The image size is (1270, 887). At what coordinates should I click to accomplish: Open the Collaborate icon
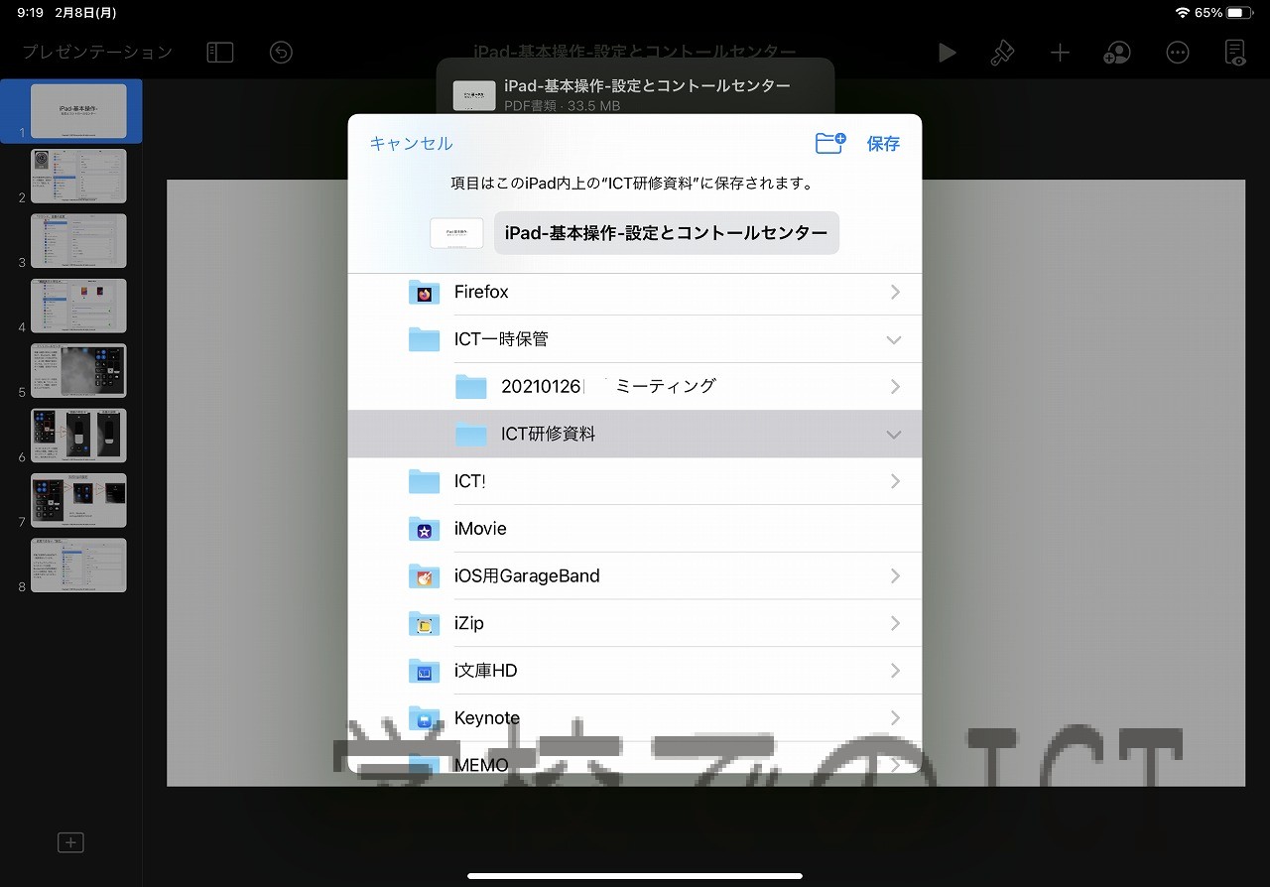pyautogui.click(x=1117, y=53)
